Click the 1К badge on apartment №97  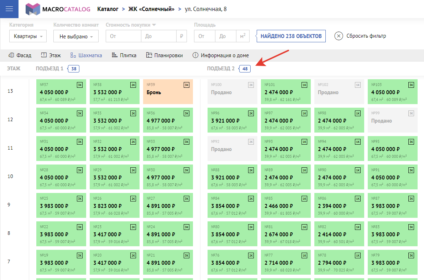point(304,113)
